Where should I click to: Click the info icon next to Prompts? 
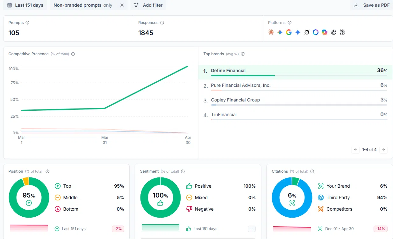tap(27, 23)
